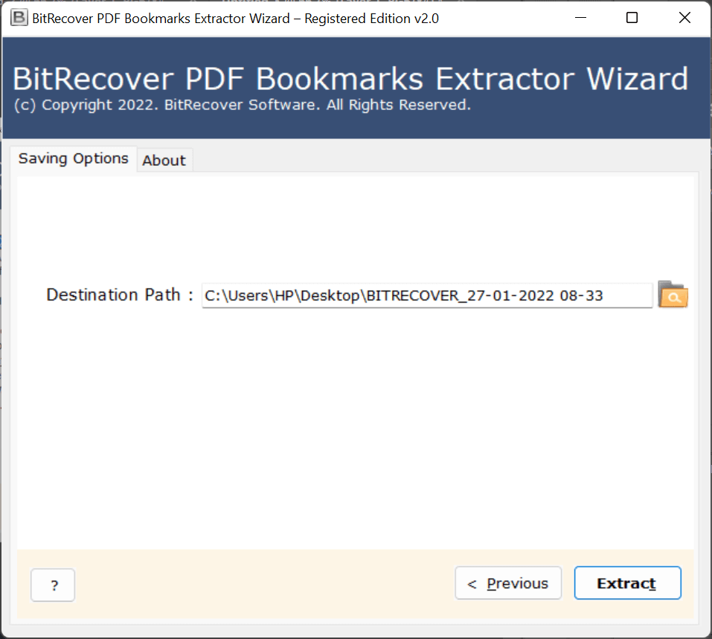The height and width of the screenshot is (639, 712).
Task: Close the BitRecover wizard window
Action: coord(684,19)
